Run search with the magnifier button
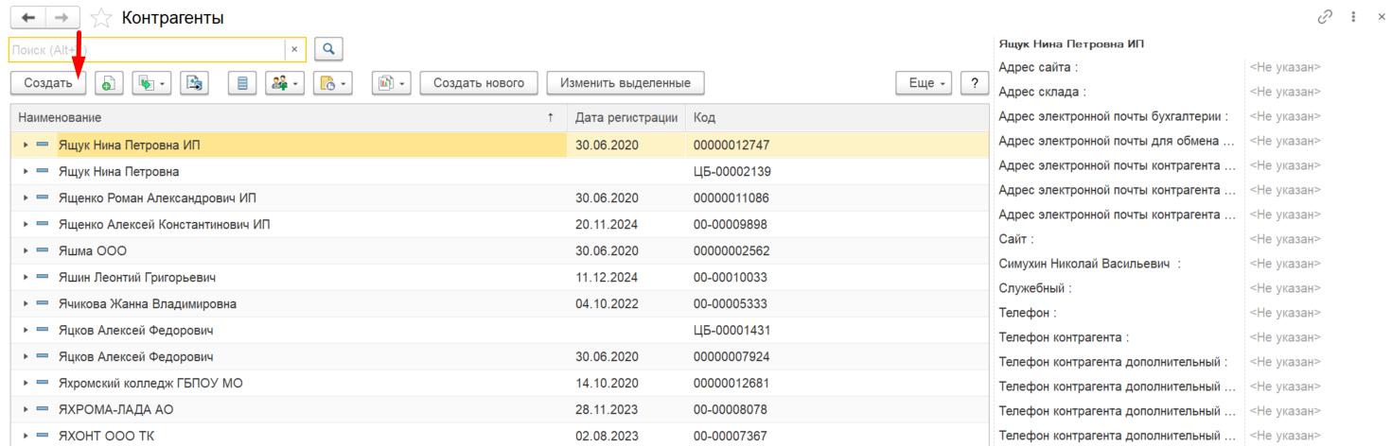The image size is (1392, 446). click(328, 49)
